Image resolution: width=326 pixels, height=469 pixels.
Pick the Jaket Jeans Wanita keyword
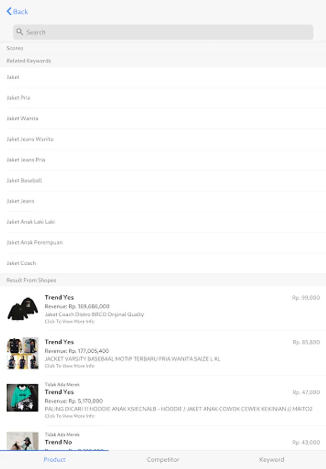[x=30, y=139]
